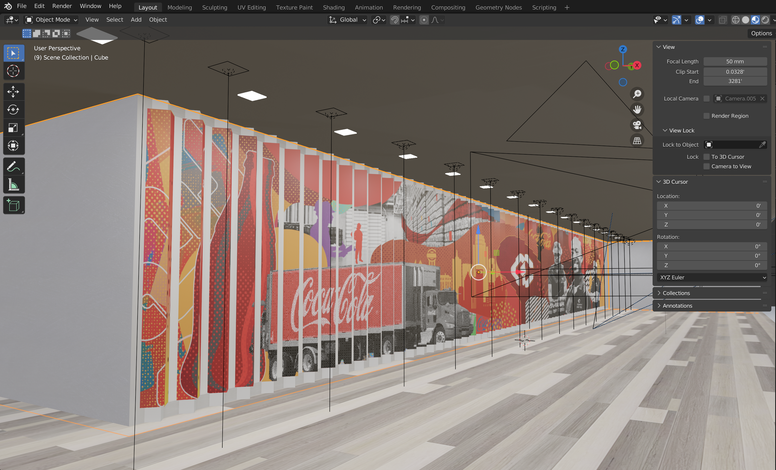Click the Lock to Object field
Screen dimensions: 776x470
[x=735, y=145]
